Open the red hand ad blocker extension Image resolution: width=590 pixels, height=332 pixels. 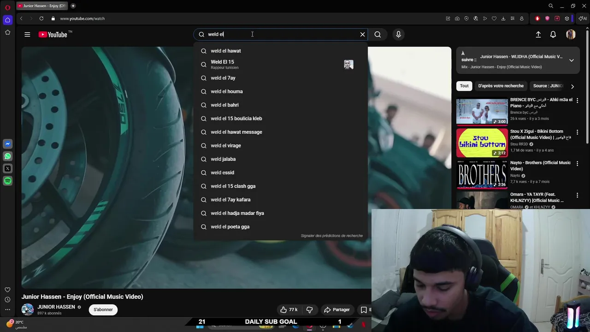pos(537,18)
